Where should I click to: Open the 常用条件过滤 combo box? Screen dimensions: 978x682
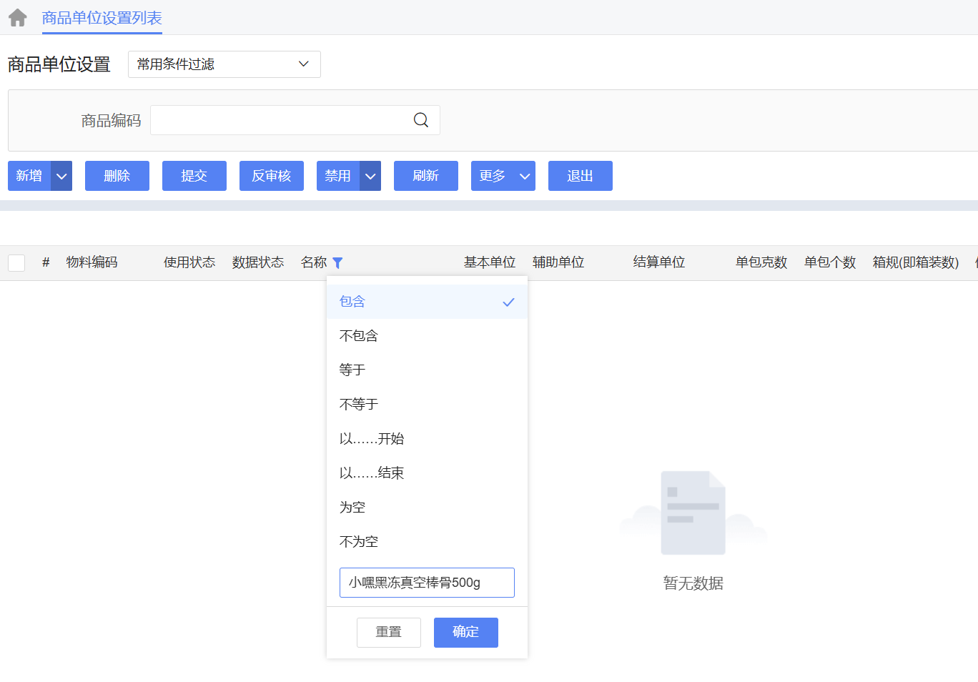[x=224, y=64]
